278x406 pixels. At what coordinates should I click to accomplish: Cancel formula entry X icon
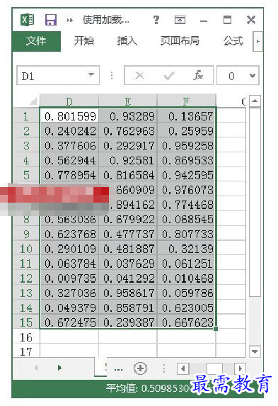pos(139,76)
